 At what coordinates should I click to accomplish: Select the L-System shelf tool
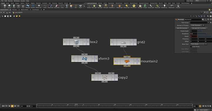pos(33,6)
